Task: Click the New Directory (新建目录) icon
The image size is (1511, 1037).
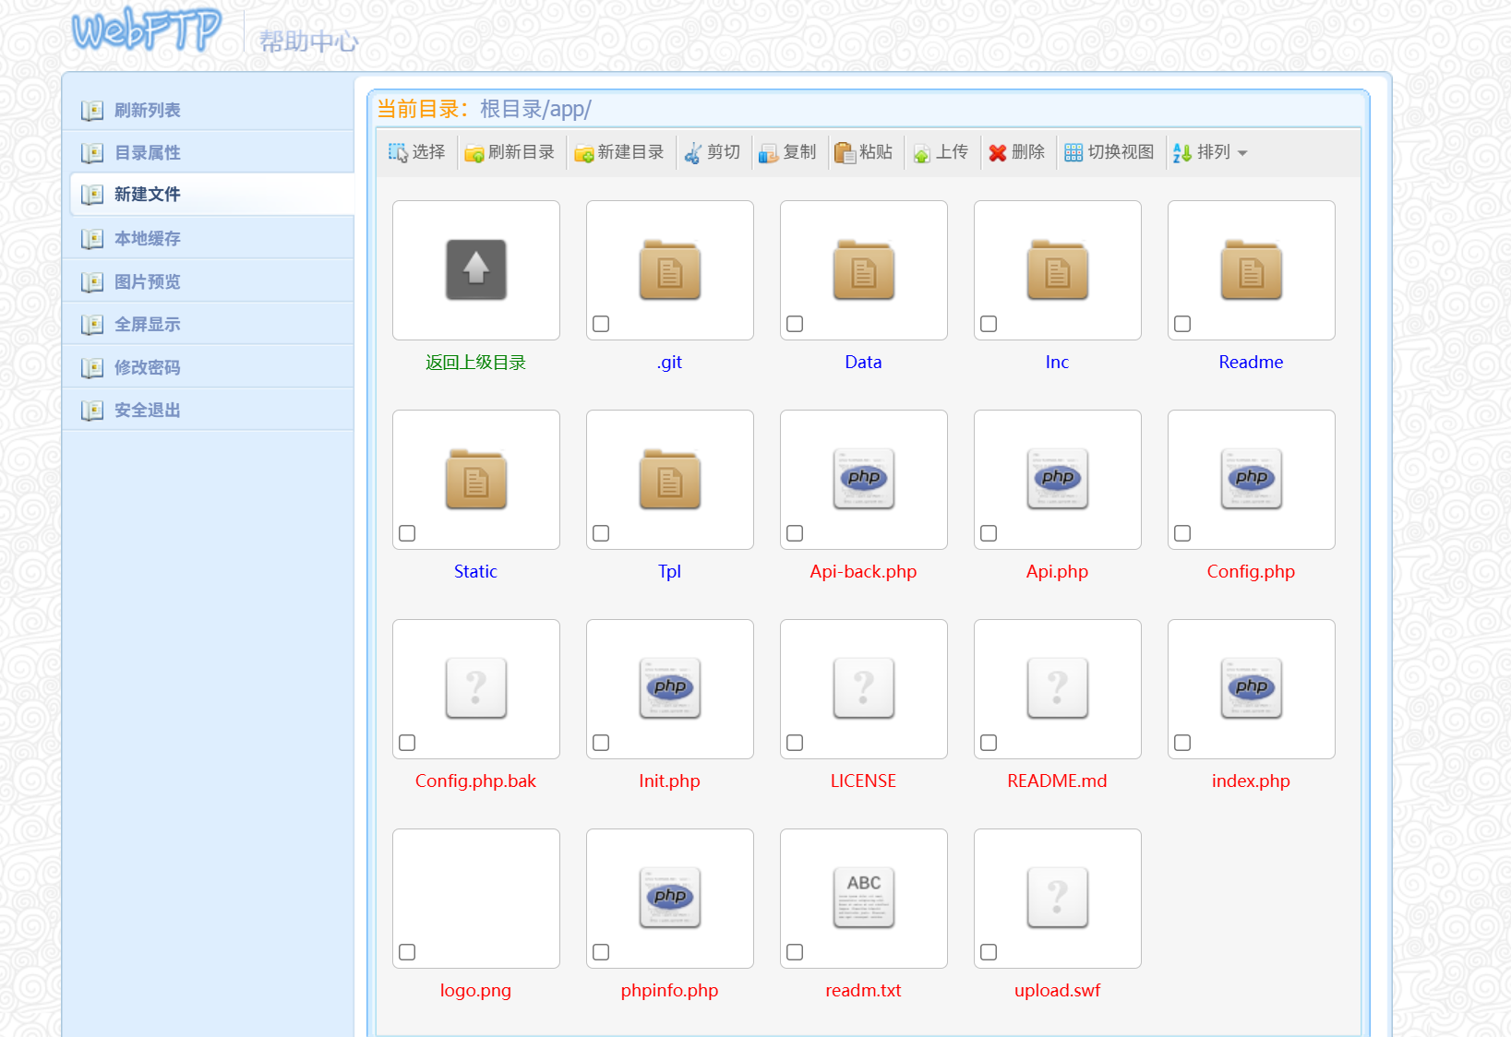Action: click(583, 153)
